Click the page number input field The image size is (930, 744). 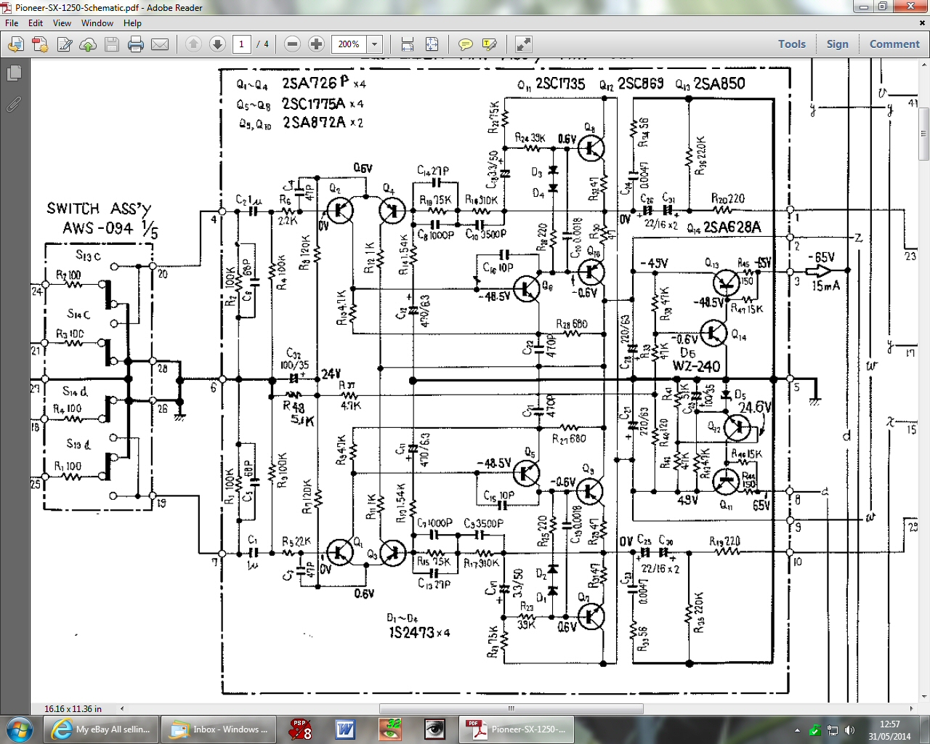[241, 44]
